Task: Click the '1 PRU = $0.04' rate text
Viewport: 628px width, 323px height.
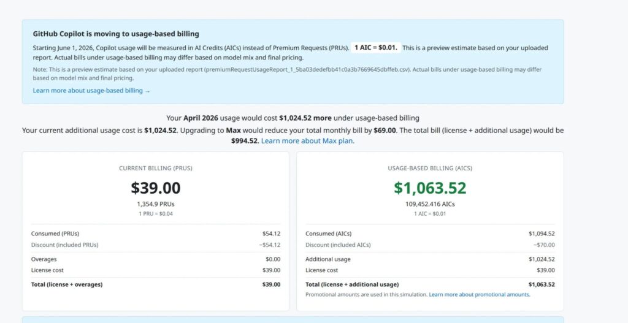Action: pyautogui.click(x=155, y=214)
